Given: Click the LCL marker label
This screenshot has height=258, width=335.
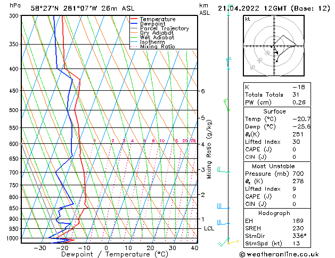Looking at the screenshot, I should pyautogui.click(x=209, y=228).
